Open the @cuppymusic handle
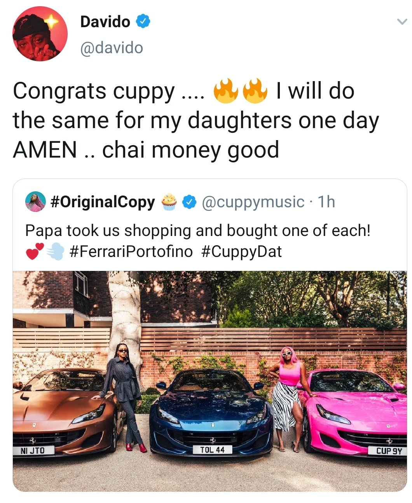Viewport: 412px width, 503px height. [x=253, y=202]
